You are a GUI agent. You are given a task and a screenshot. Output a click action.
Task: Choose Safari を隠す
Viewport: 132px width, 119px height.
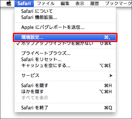(65, 86)
